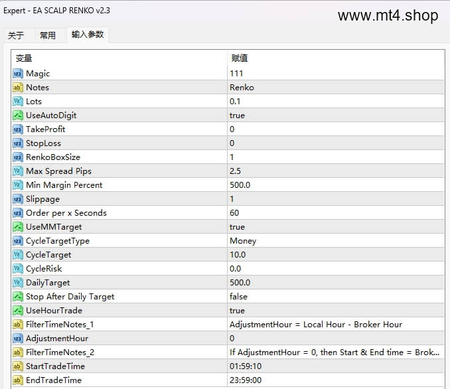The height and width of the screenshot is (389, 450).
Task: Select the FilterTimeNotes_1 value text
Action: click(x=316, y=325)
